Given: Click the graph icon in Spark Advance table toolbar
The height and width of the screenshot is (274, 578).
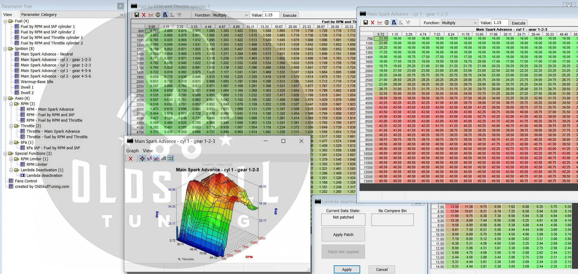Looking at the screenshot, I should 380,23.
